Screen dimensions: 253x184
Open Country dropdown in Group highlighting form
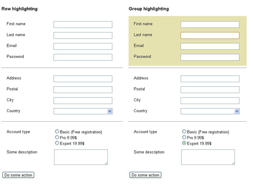pos(210,111)
